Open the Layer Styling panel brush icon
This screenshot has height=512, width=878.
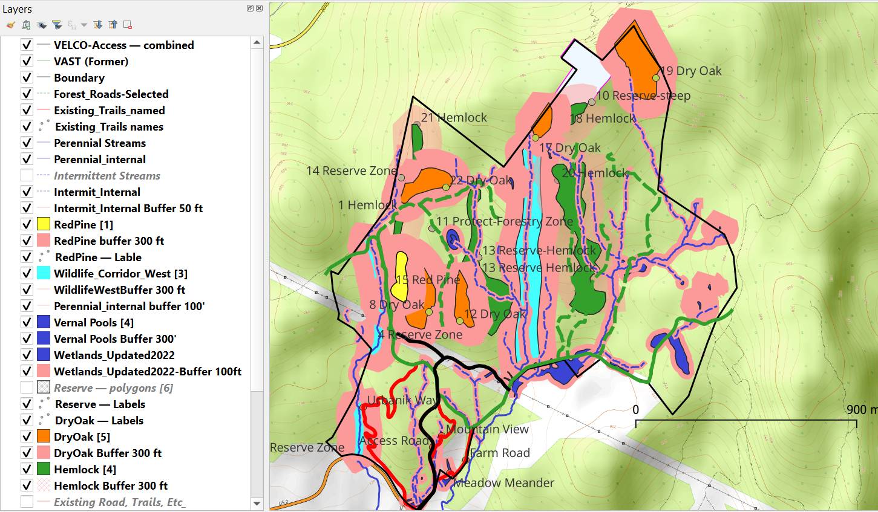(x=10, y=25)
